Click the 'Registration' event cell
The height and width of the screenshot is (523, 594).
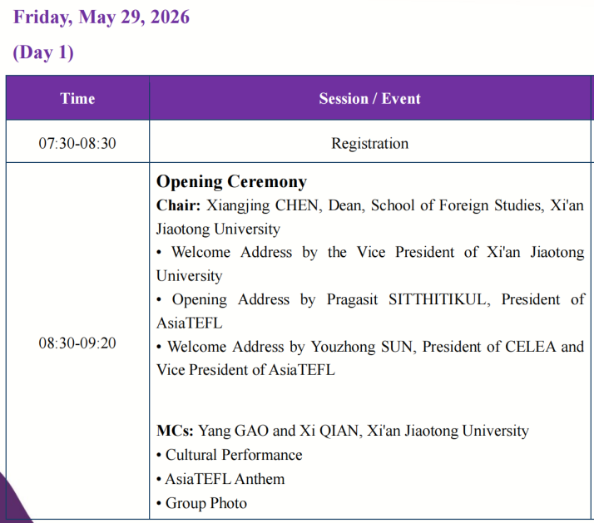(369, 144)
